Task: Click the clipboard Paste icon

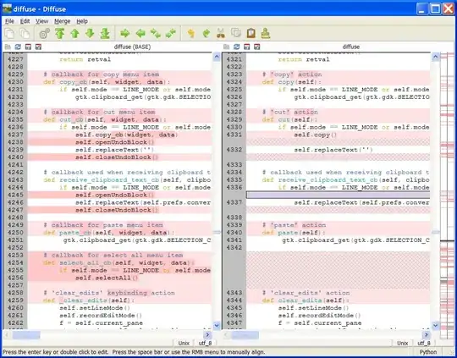Action: pyautogui.click(x=251, y=34)
